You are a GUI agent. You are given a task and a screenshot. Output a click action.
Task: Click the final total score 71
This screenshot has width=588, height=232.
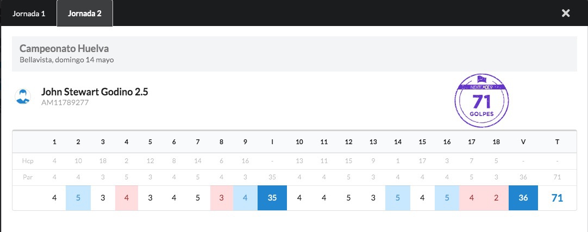(557, 198)
